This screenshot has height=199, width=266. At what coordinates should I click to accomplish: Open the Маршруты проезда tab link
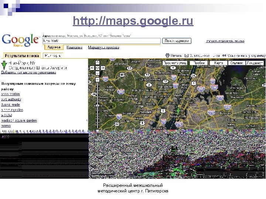pos(103,48)
